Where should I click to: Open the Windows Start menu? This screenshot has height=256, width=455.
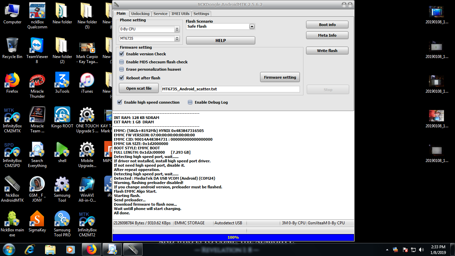pos(9,249)
